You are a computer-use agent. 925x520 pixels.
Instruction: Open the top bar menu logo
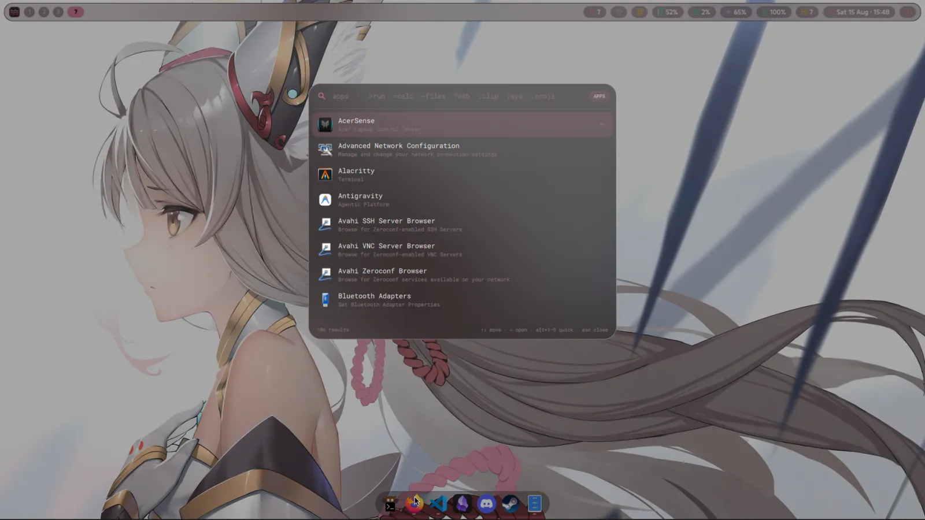click(14, 12)
